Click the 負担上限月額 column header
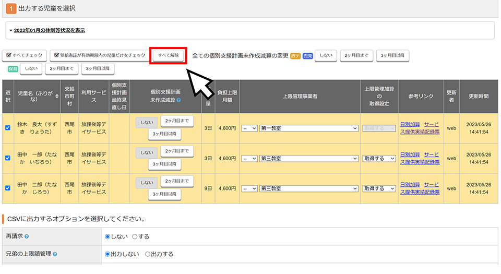 (x=227, y=96)
